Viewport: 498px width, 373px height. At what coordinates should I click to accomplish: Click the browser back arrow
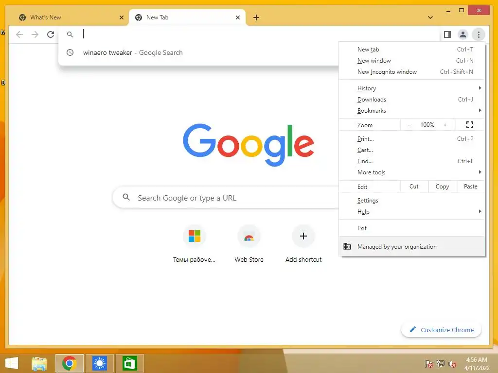click(19, 34)
